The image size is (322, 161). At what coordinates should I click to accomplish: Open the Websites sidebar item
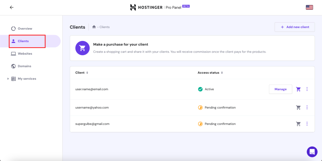tap(25, 54)
